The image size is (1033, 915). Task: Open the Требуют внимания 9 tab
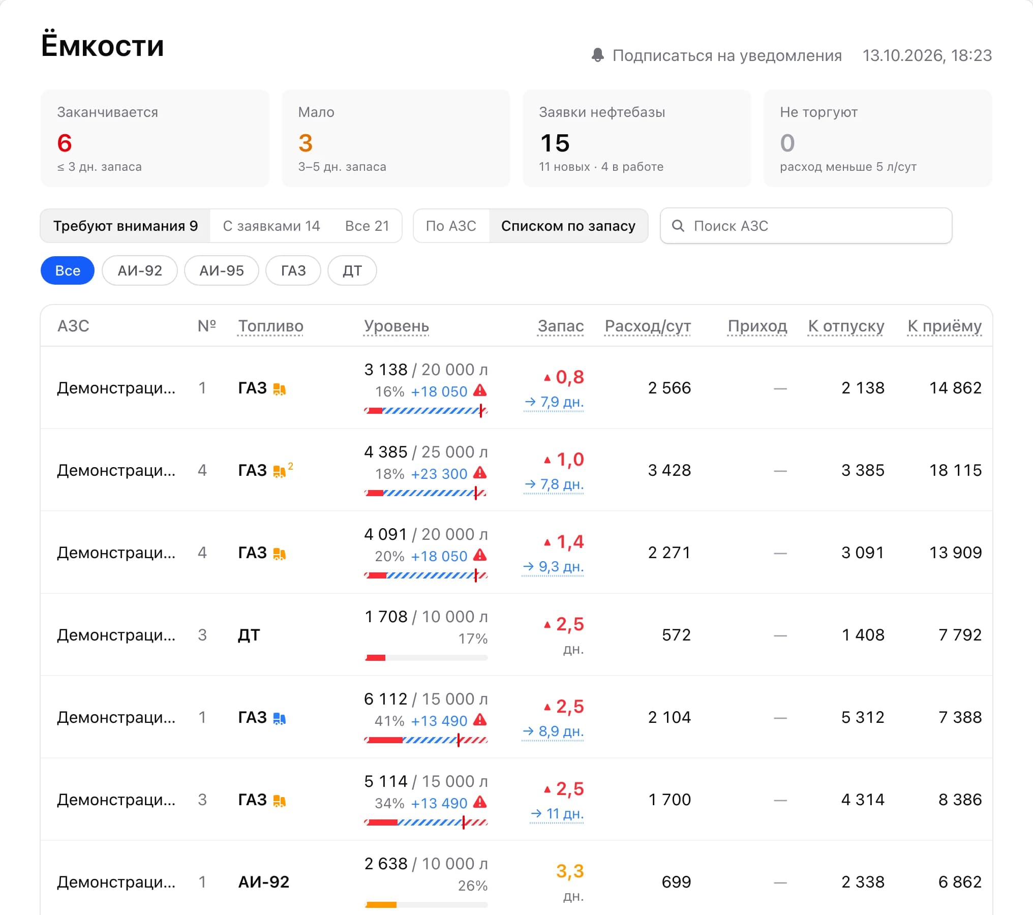126,226
